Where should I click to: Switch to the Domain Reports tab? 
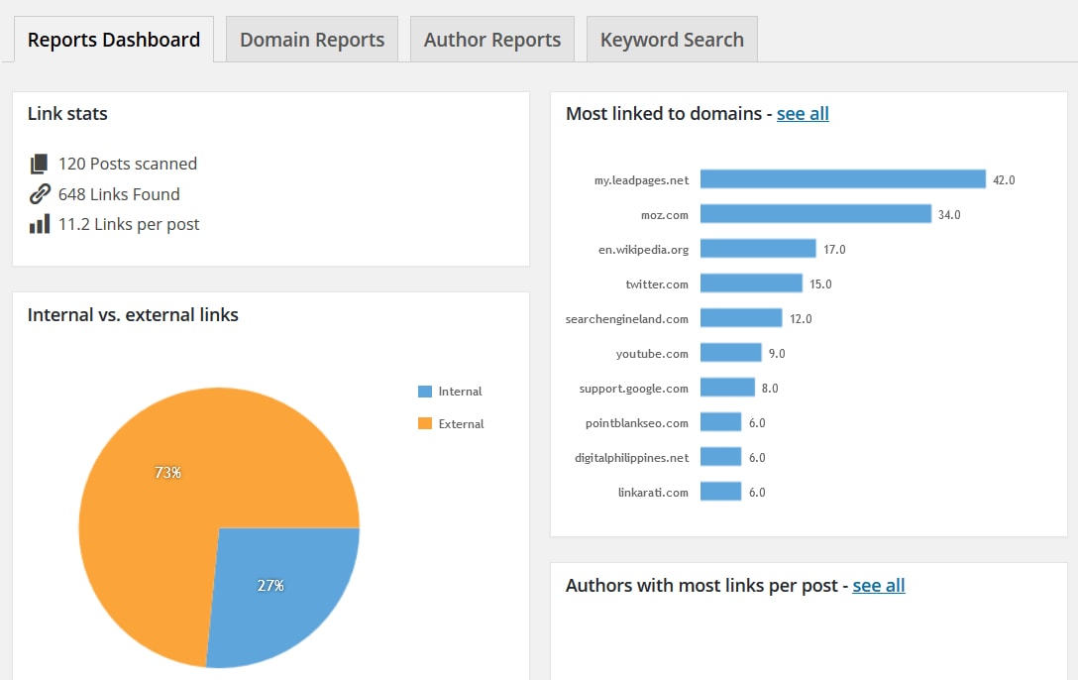click(x=311, y=39)
